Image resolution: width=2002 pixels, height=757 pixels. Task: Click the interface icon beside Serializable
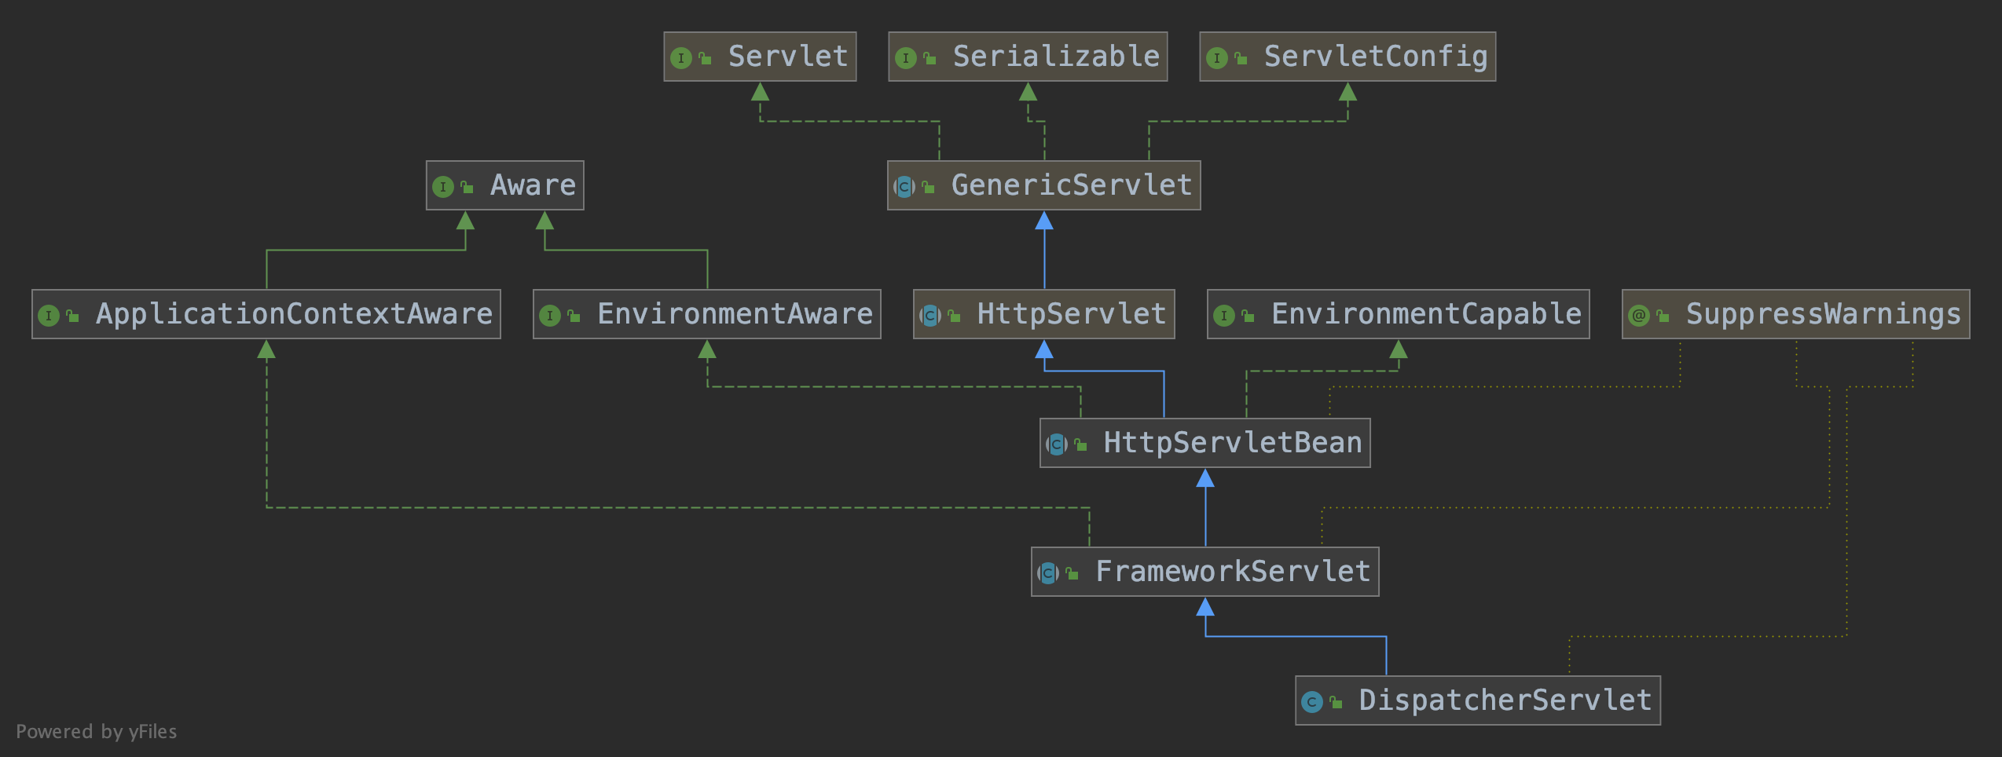905,58
